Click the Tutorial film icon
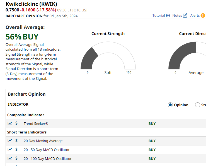Screen dimensions: 206x166 pos(168,16)
